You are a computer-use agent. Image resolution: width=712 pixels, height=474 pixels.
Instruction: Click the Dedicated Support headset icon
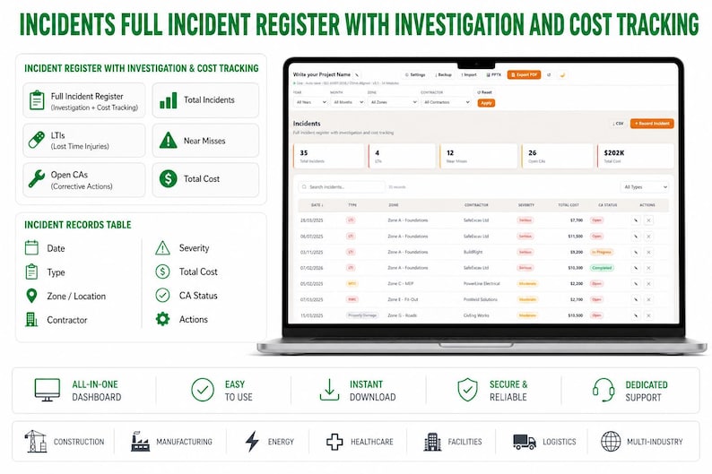[603, 390]
